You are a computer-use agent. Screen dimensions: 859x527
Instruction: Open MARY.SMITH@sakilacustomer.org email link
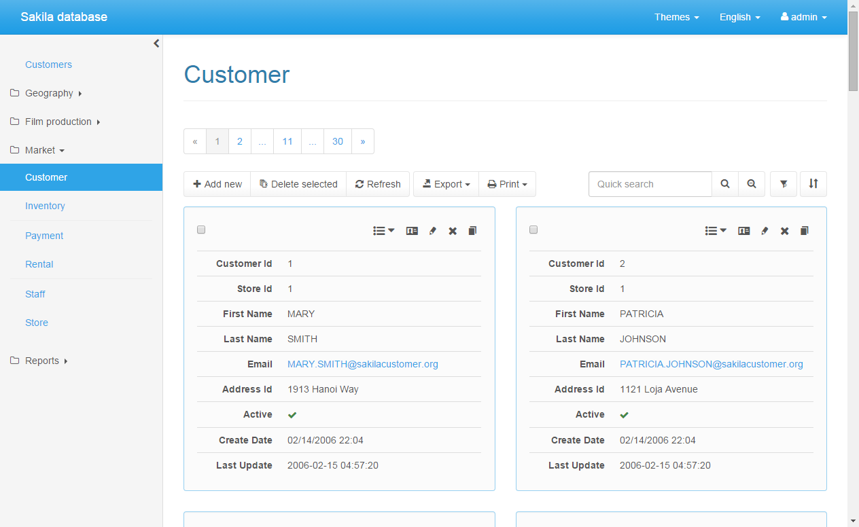pos(362,364)
